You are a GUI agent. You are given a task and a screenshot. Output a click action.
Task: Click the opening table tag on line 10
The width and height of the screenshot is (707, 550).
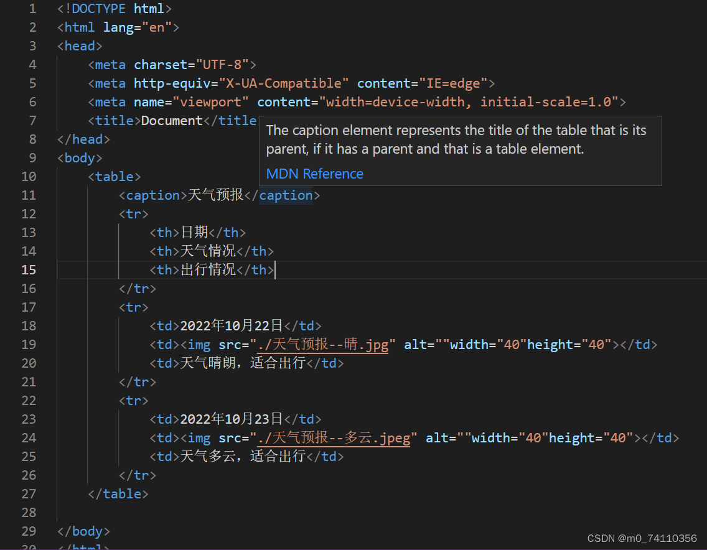[114, 176]
